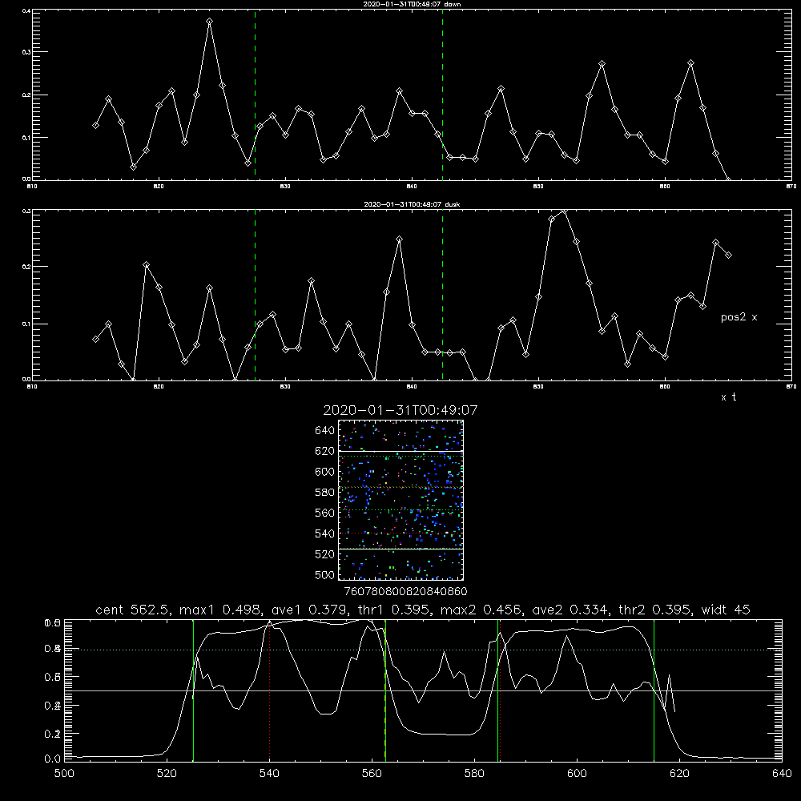
Task: Click the second green dashed line in dusk plot
Action: 442,295
